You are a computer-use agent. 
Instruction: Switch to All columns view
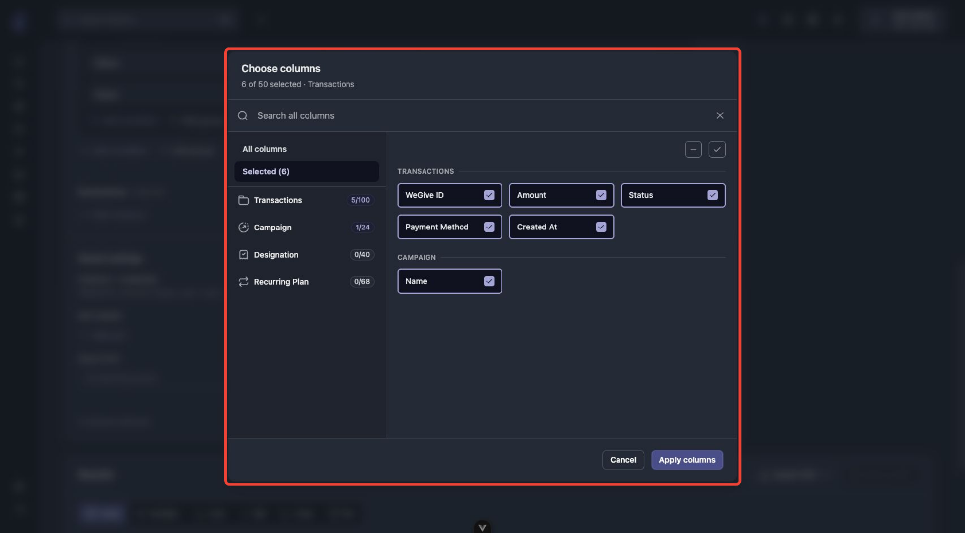point(307,149)
